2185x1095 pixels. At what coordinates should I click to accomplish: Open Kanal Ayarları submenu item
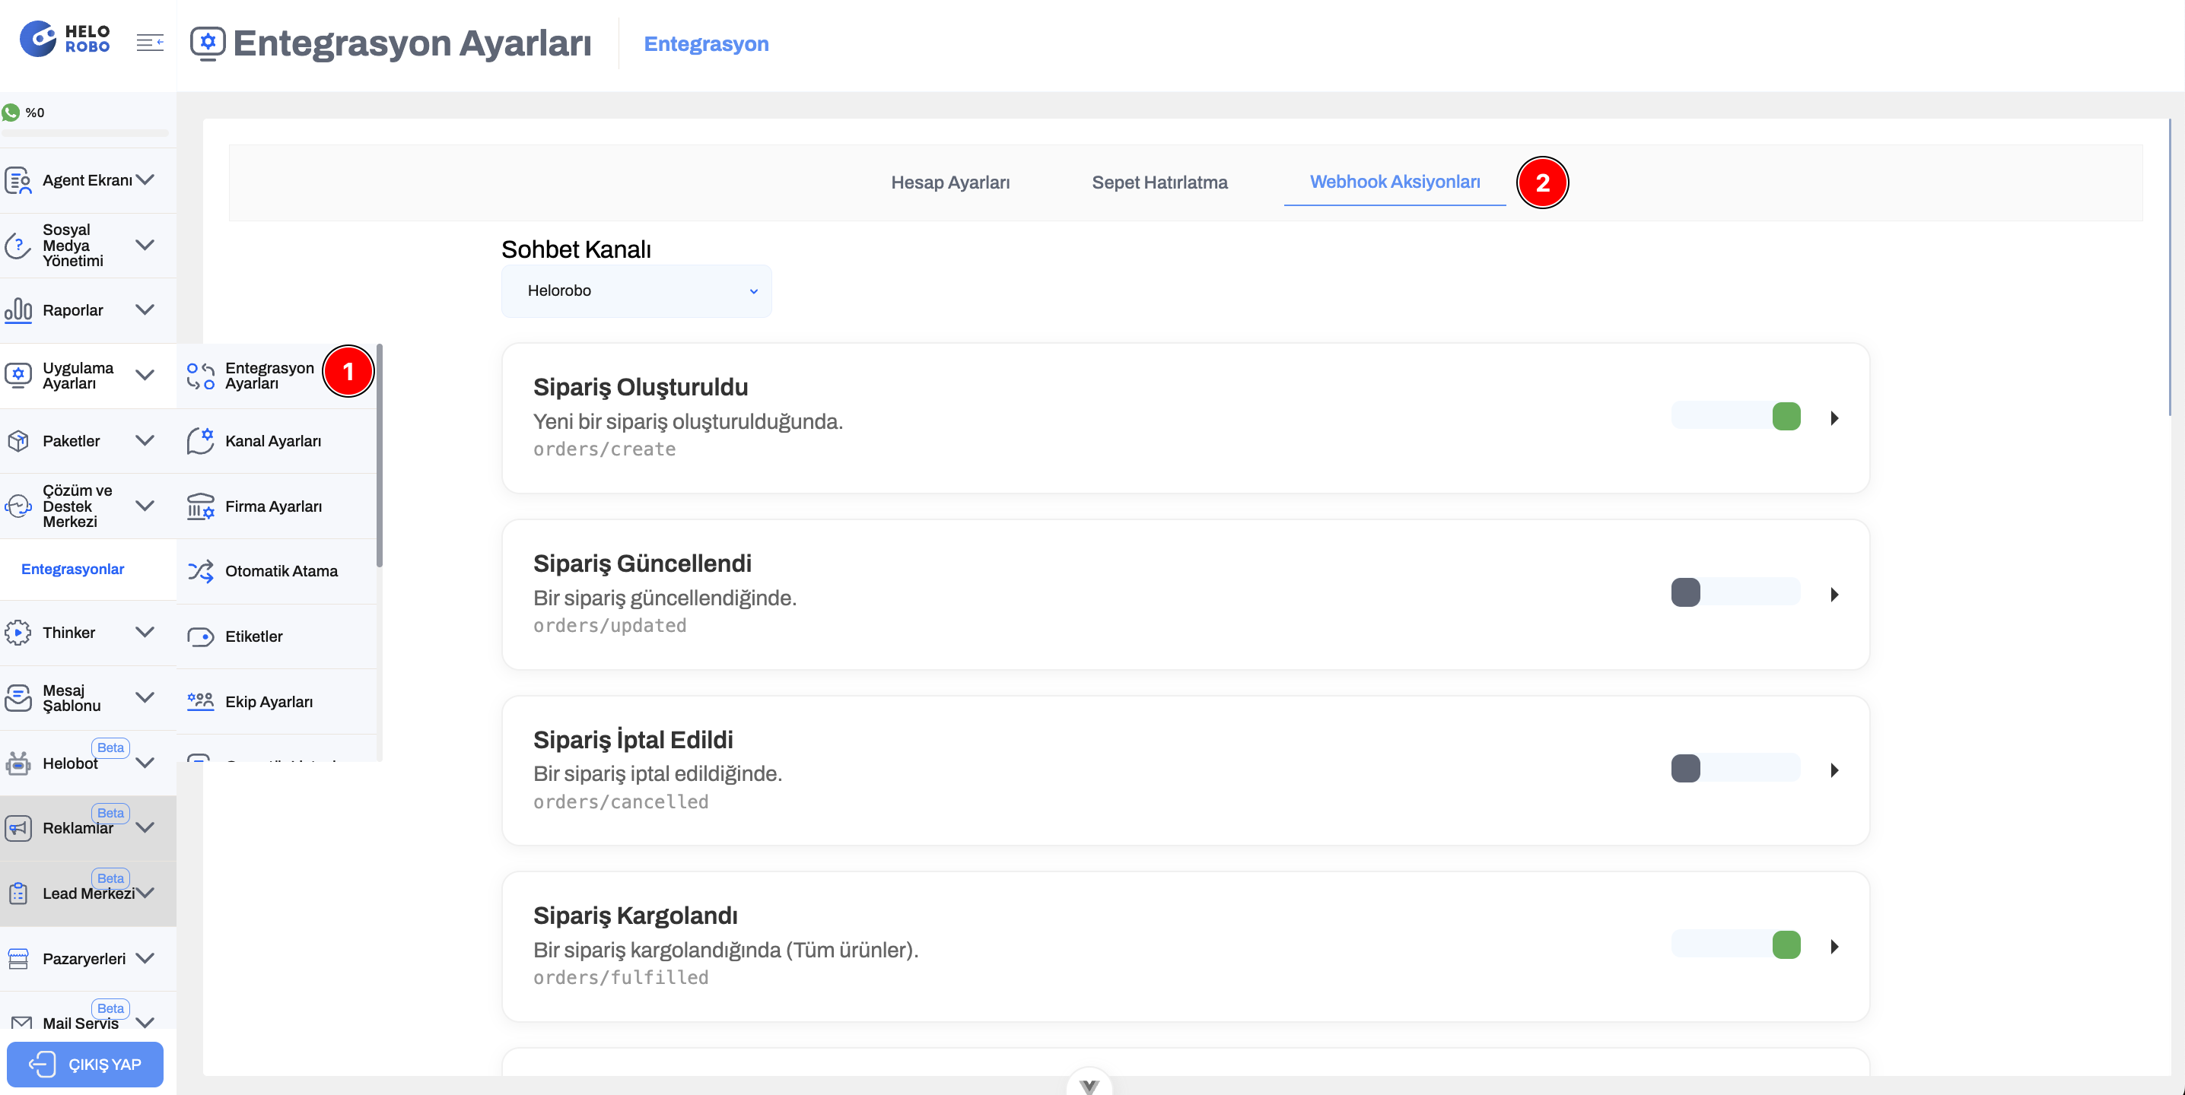276,441
